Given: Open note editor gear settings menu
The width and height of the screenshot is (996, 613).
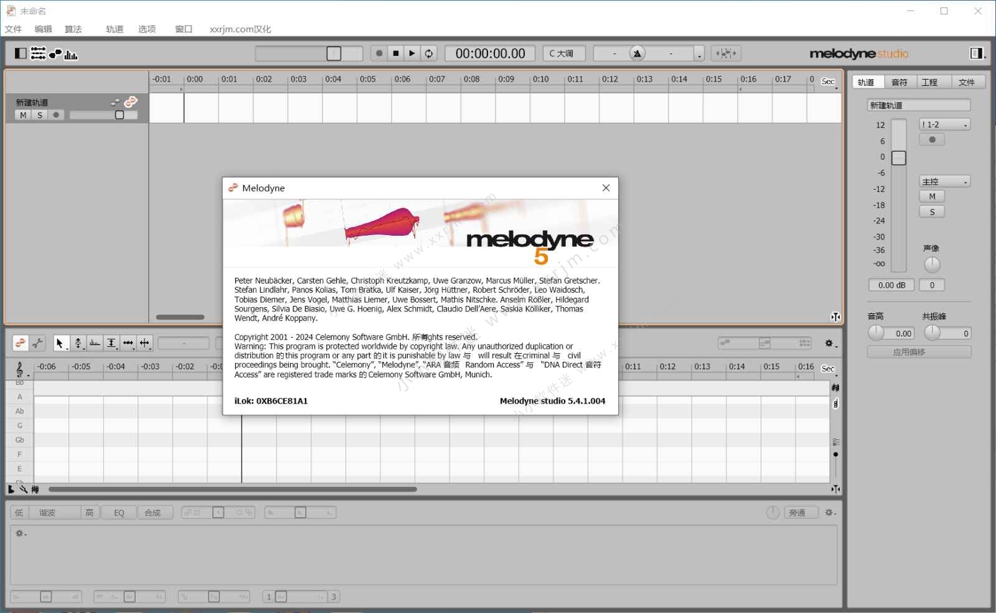Looking at the screenshot, I should click(830, 343).
